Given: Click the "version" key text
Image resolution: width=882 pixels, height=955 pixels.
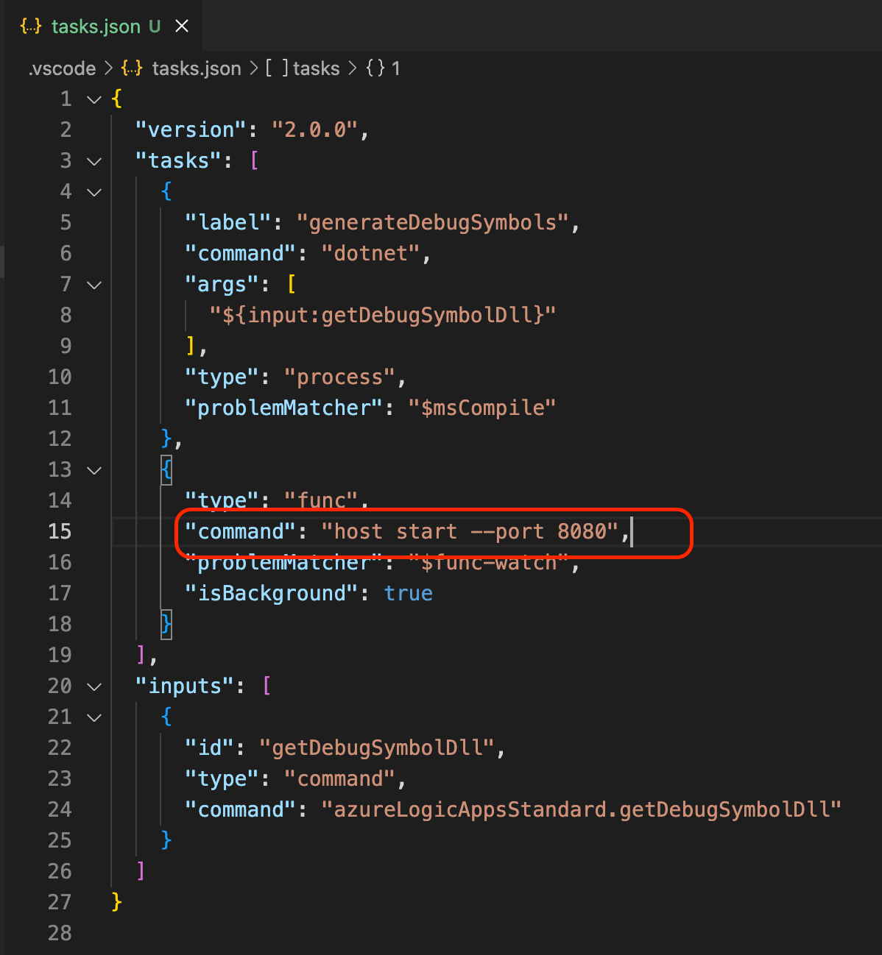Looking at the screenshot, I should (x=191, y=130).
